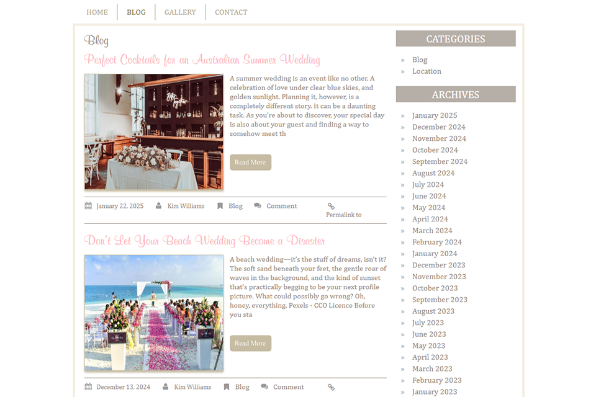This screenshot has width=596, height=397.
Task: Open February 2023 archive
Action: click(436, 380)
